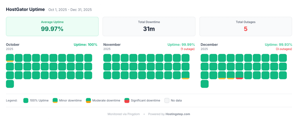The width and height of the screenshot is (298, 123).
Task: Click the Moderate downtime legend icon
Action: pyautogui.click(x=88, y=101)
